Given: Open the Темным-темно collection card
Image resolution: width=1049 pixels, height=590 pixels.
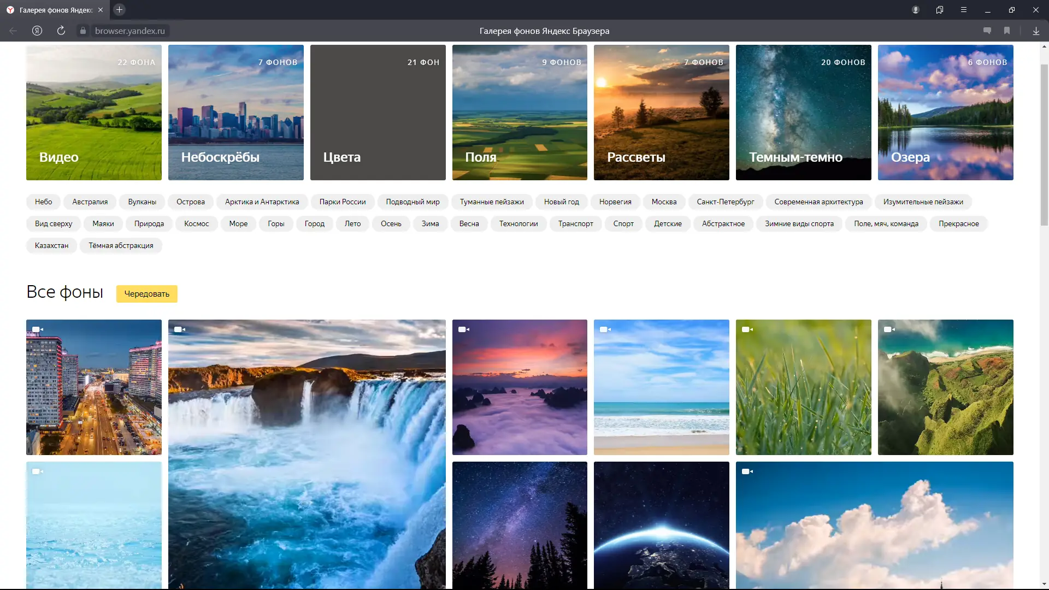Looking at the screenshot, I should click(x=803, y=113).
